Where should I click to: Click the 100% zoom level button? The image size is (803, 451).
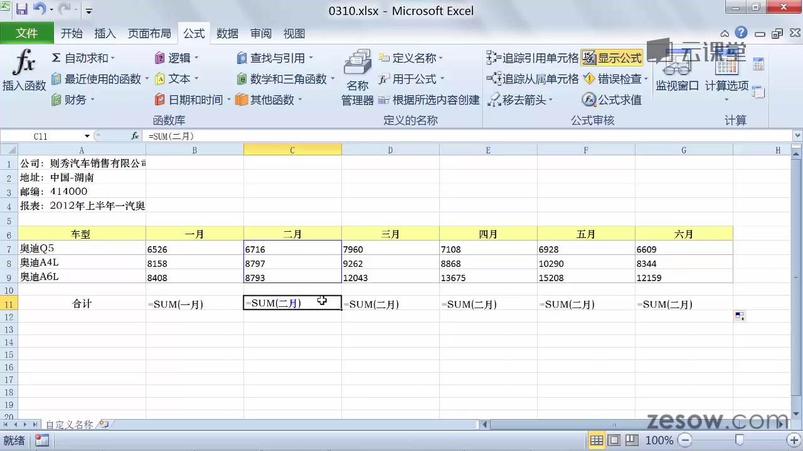(659, 440)
